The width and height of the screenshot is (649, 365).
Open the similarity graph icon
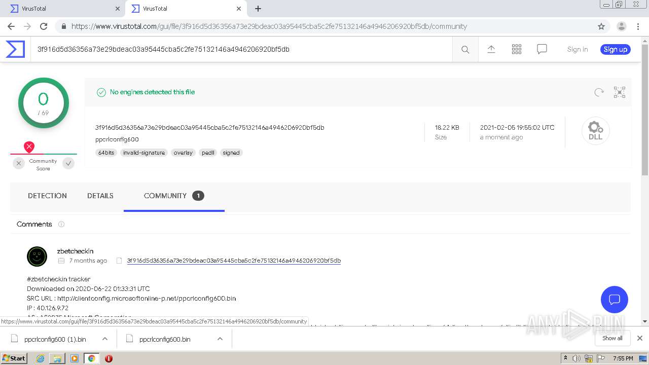(x=620, y=92)
